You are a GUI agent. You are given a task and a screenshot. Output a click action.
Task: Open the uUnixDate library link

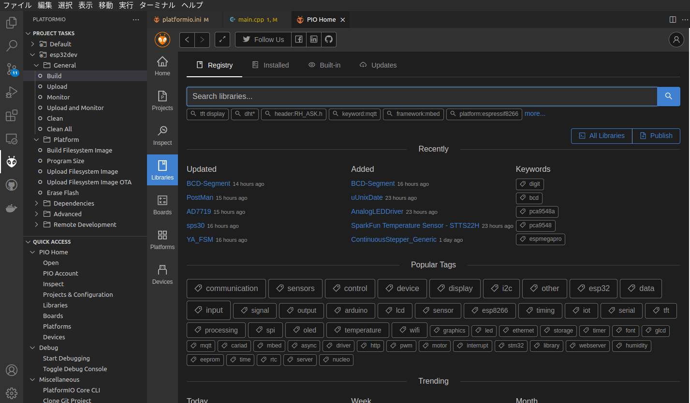[367, 197]
